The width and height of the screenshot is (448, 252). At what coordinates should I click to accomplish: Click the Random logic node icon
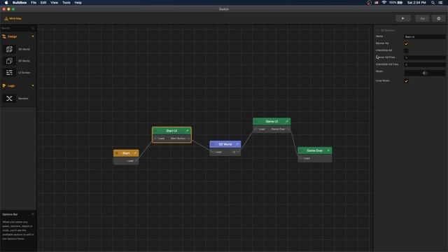point(9,99)
